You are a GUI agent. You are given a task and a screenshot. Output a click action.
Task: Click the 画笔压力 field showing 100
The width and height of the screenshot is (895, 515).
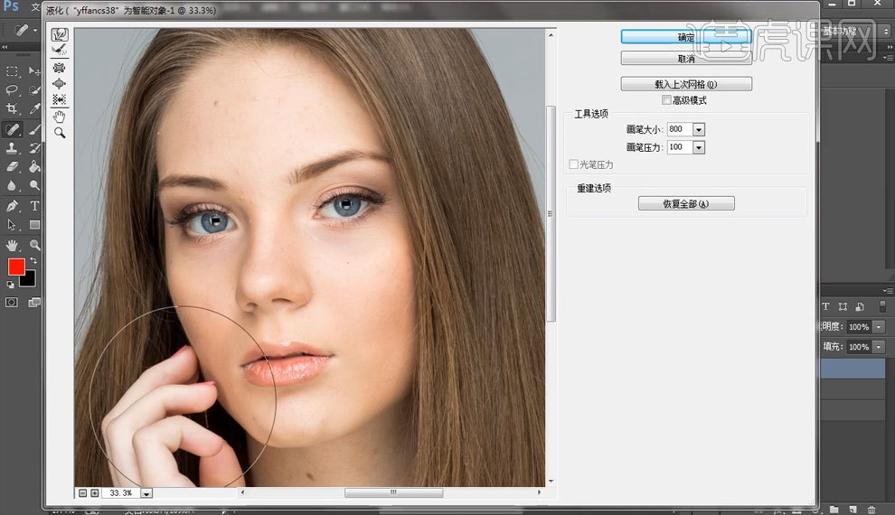679,147
